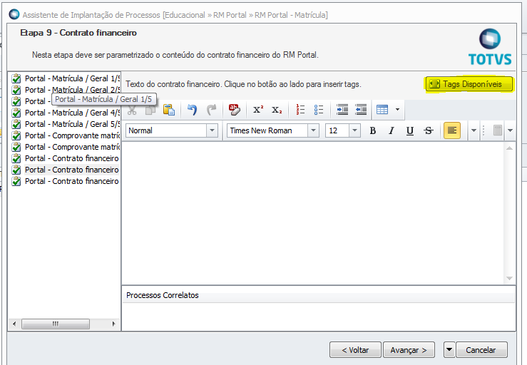Open the table insert dropdown arrow
Viewport: 527px width, 365px height.
point(397,110)
